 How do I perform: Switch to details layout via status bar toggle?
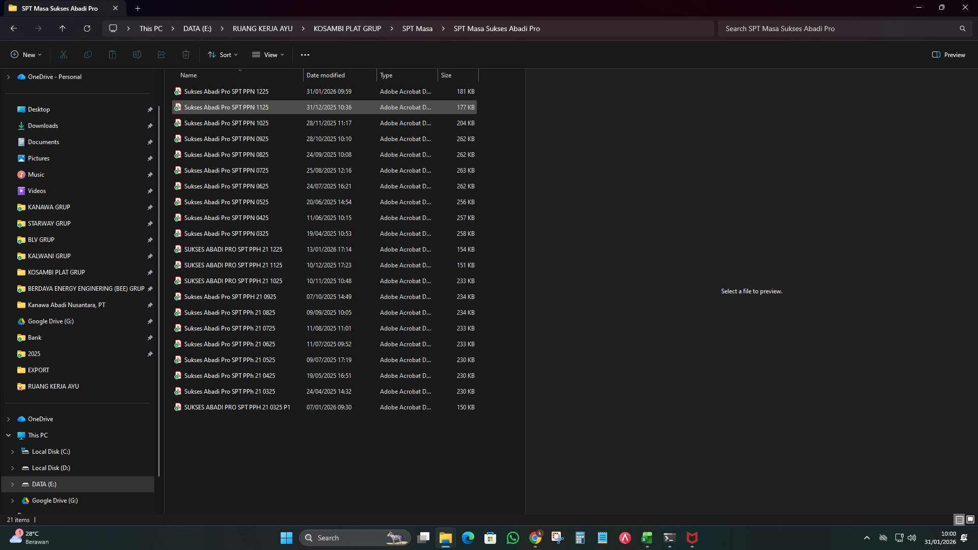[x=959, y=520]
